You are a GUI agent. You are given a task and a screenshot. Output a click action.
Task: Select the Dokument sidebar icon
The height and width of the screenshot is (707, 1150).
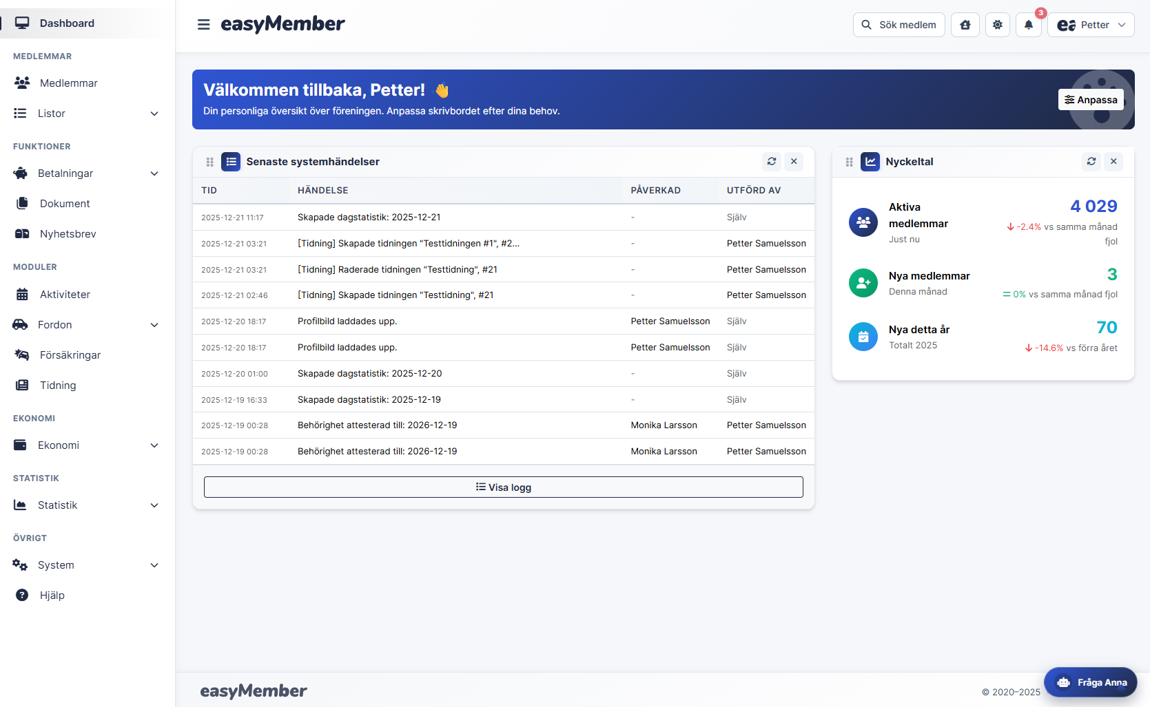pos(21,203)
